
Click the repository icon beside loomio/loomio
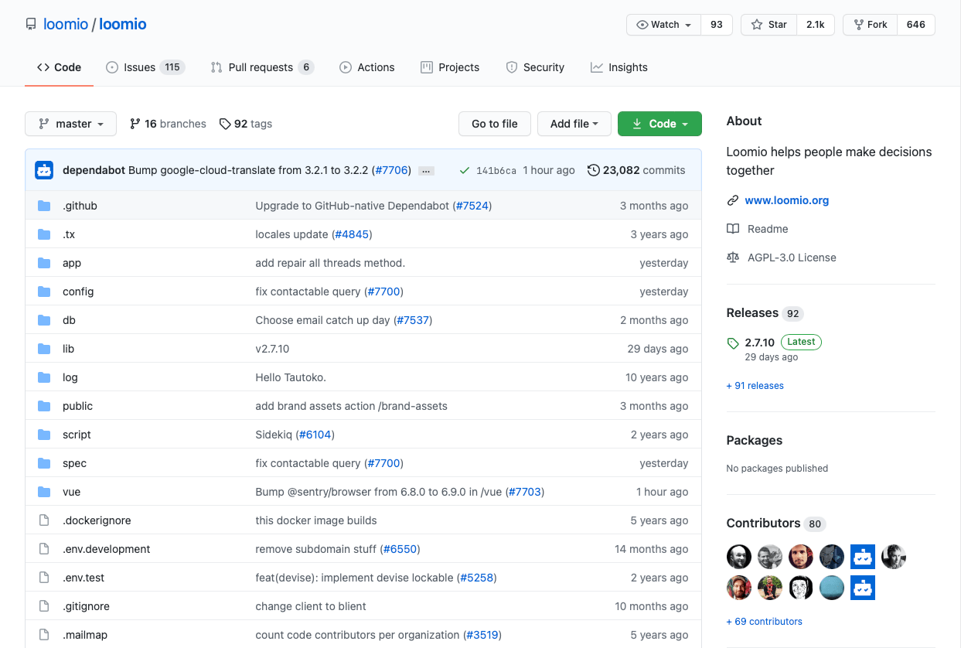tap(31, 25)
